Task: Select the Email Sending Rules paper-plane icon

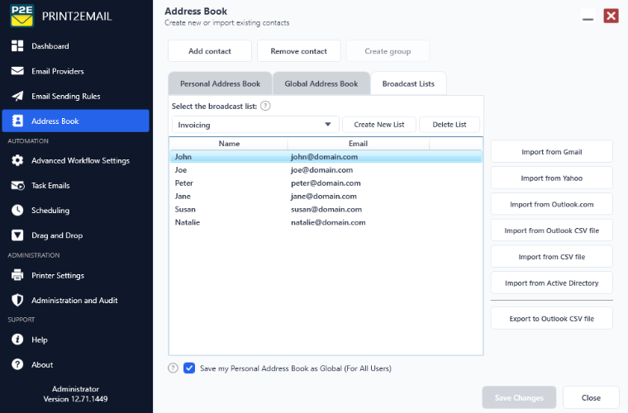Action: [x=17, y=96]
